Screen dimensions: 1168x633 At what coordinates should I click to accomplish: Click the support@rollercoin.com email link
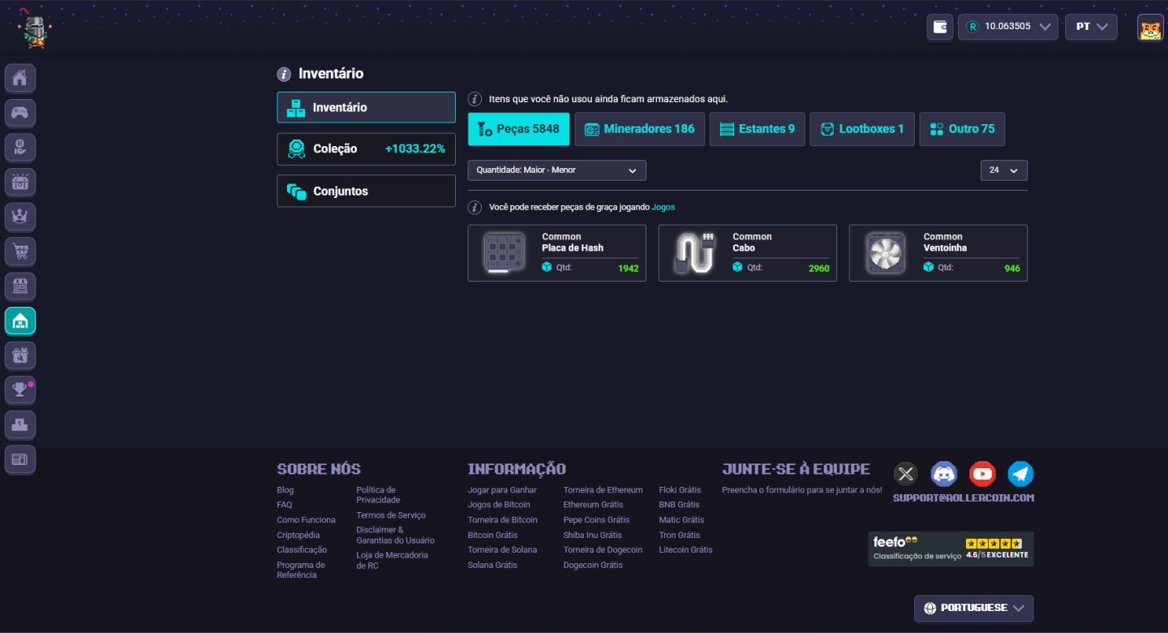coord(964,498)
